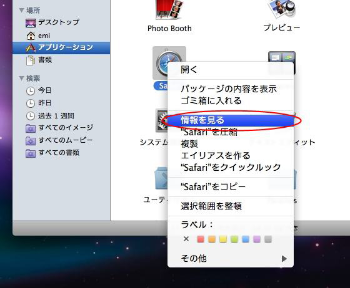Click the clock icon beside 昨日
Viewport: 350px width, 288px height.
[31, 103]
